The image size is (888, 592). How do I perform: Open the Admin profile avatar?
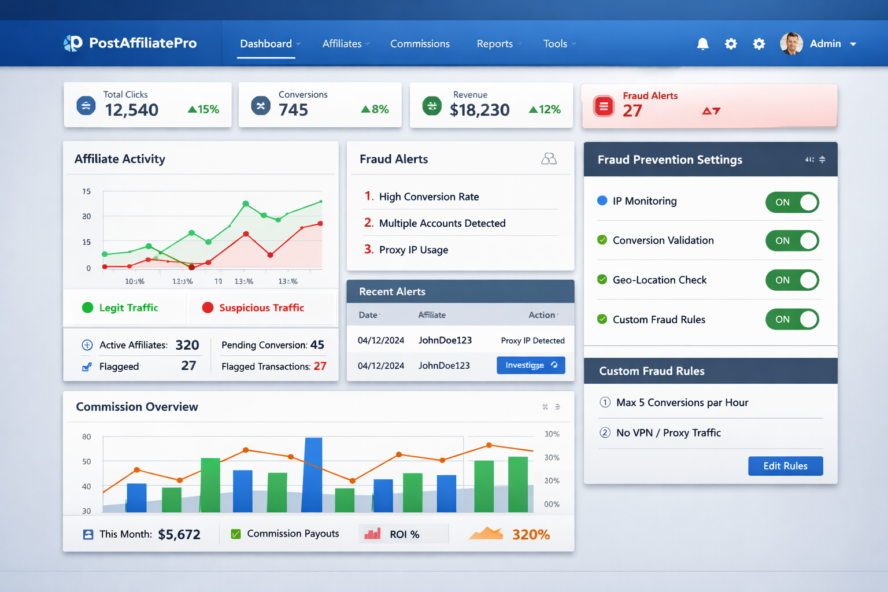click(791, 43)
